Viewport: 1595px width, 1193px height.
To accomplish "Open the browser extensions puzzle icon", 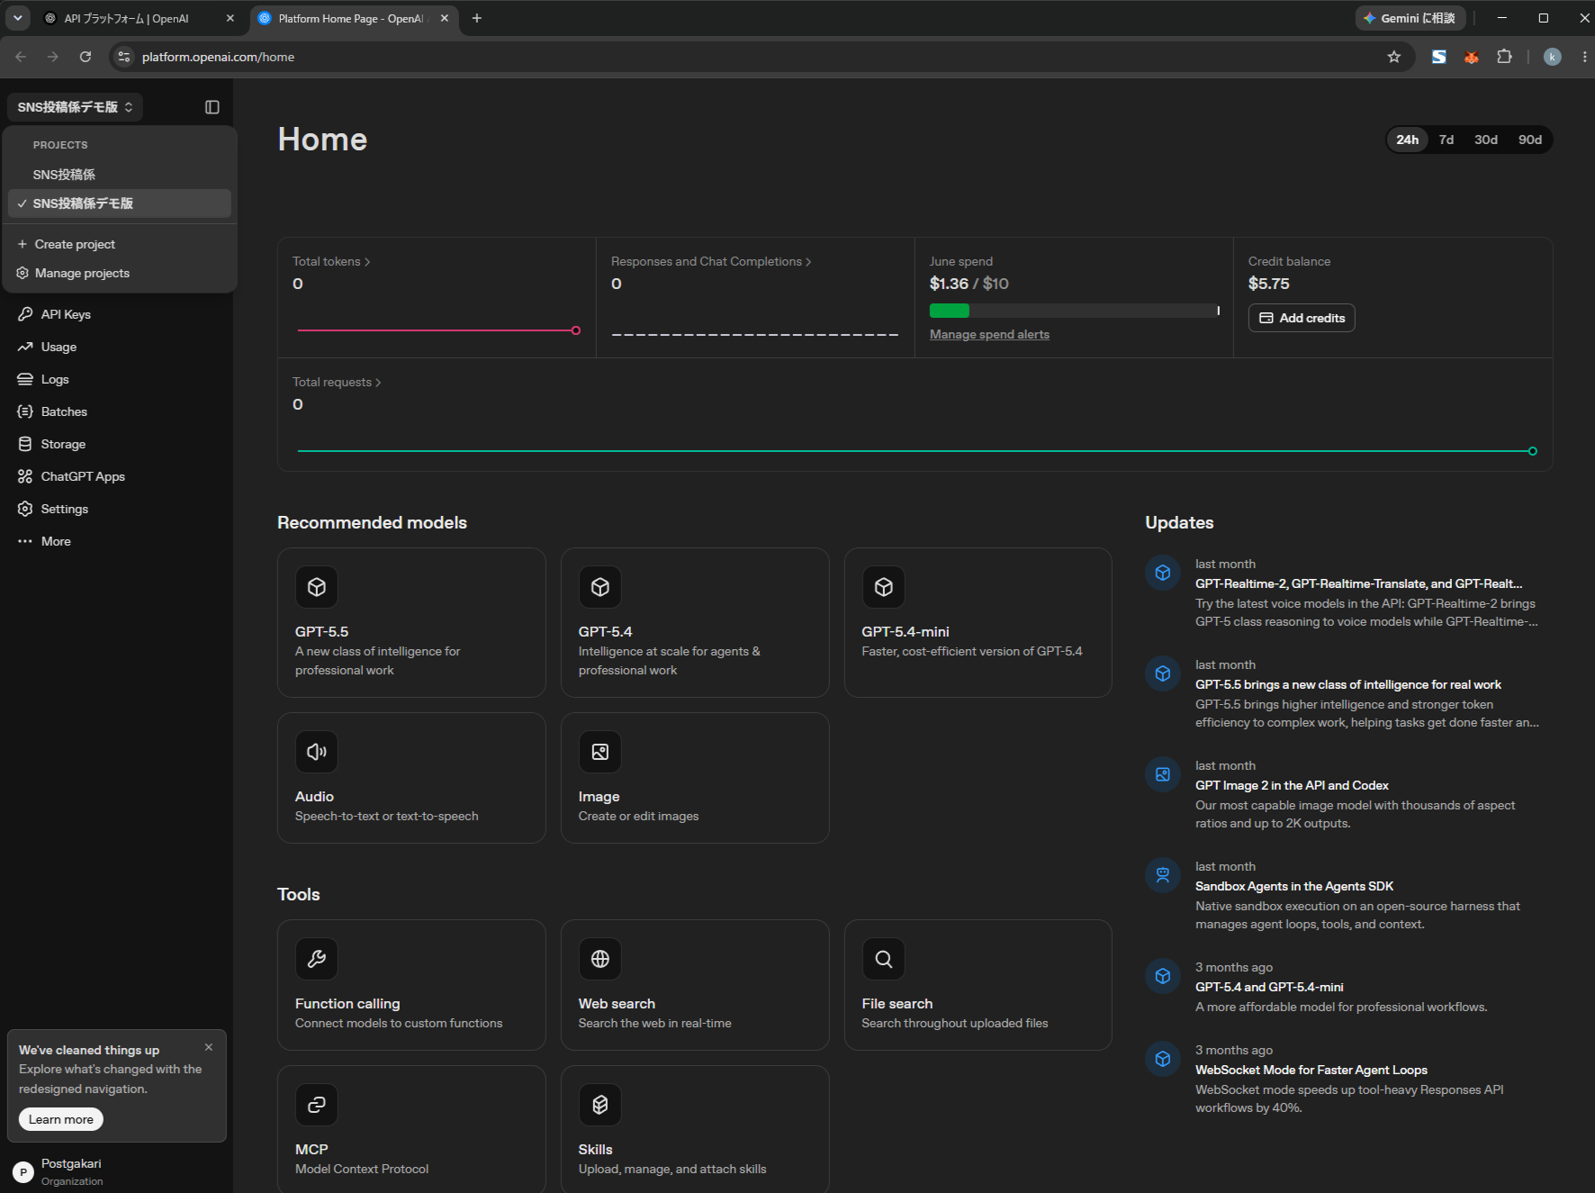I will click(1504, 57).
